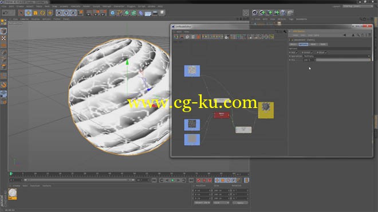Open the Layout dropdown at top right

358,6
